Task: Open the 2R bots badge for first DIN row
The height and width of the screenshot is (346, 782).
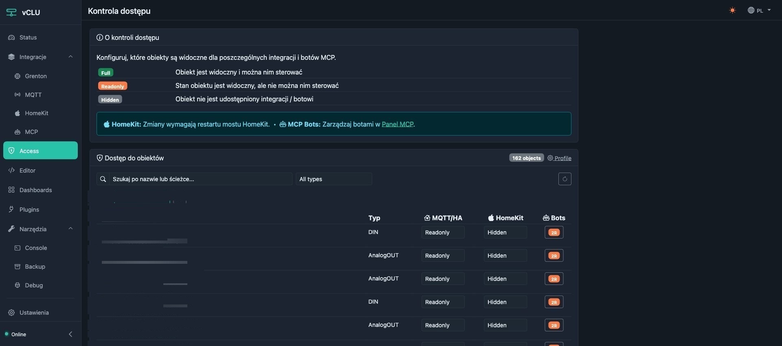Action: coord(554,232)
